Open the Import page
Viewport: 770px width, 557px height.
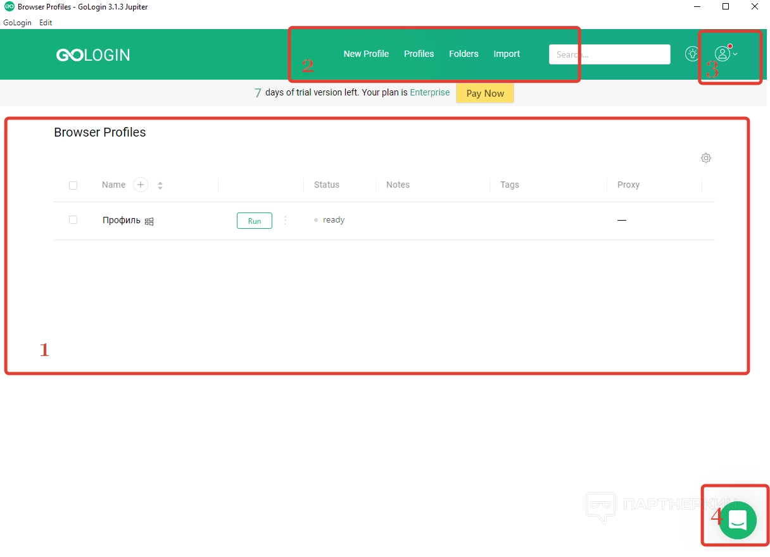click(507, 54)
